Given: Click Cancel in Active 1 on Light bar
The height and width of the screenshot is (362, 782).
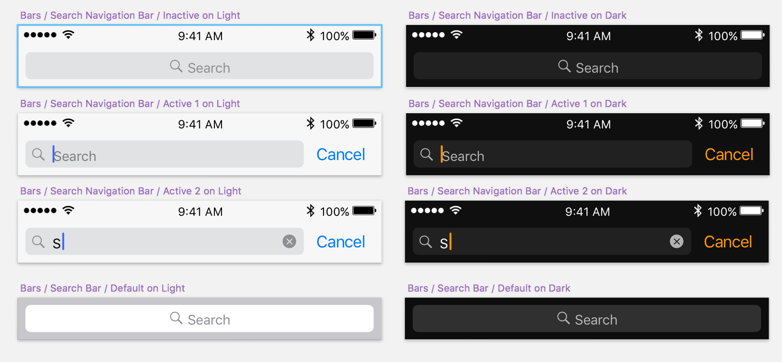Looking at the screenshot, I should click(x=340, y=154).
